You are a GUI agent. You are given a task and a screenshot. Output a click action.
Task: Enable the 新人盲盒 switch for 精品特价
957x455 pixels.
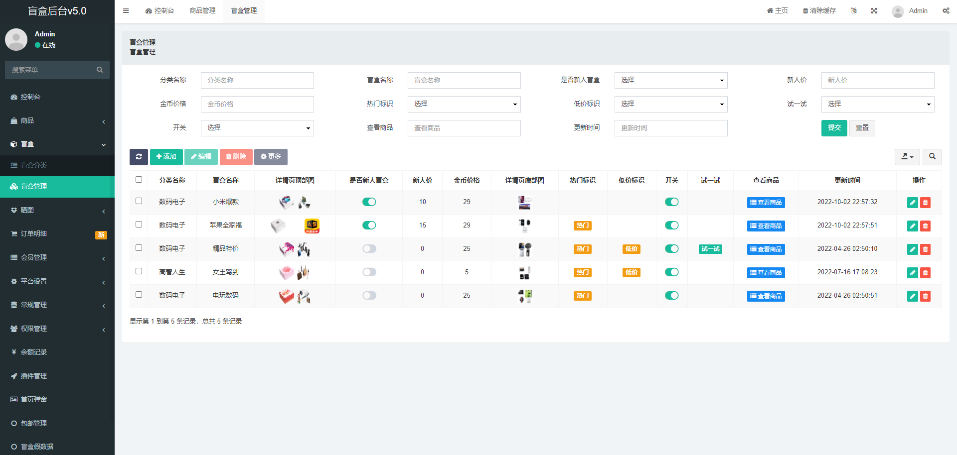369,249
